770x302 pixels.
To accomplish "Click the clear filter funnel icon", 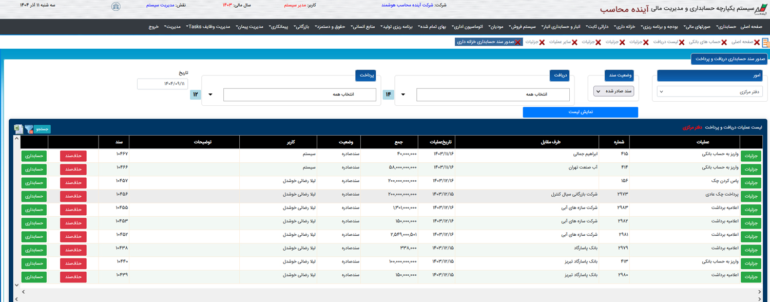I will pyautogui.click(x=29, y=129).
